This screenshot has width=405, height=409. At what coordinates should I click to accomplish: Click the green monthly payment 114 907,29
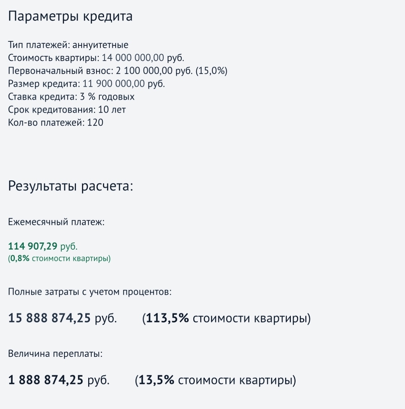click(32, 246)
